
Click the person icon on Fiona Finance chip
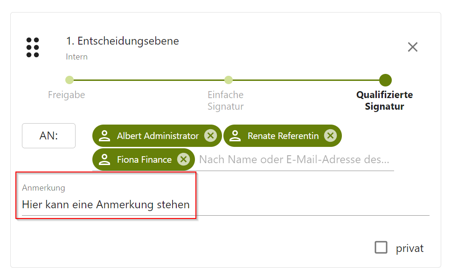pyautogui.click(x=105, y=159)
